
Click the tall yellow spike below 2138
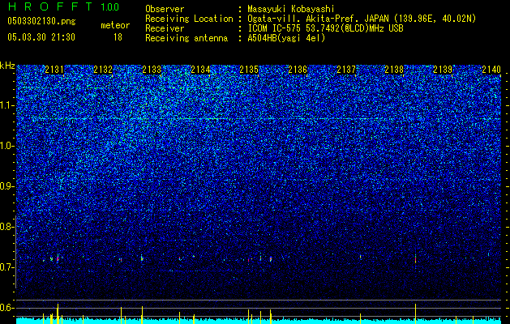point(416,313)
